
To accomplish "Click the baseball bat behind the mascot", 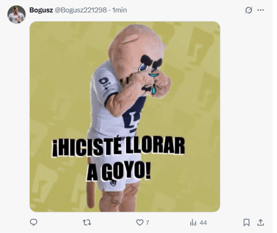I will (x=91, y=183).
